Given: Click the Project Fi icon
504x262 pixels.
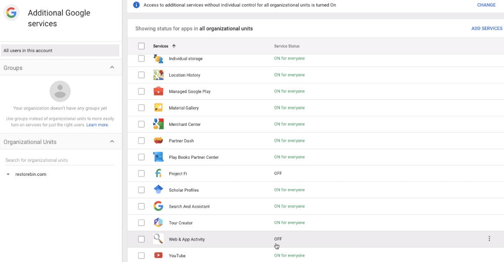Looking at the screenshot, I should click(x=158, y=174).
